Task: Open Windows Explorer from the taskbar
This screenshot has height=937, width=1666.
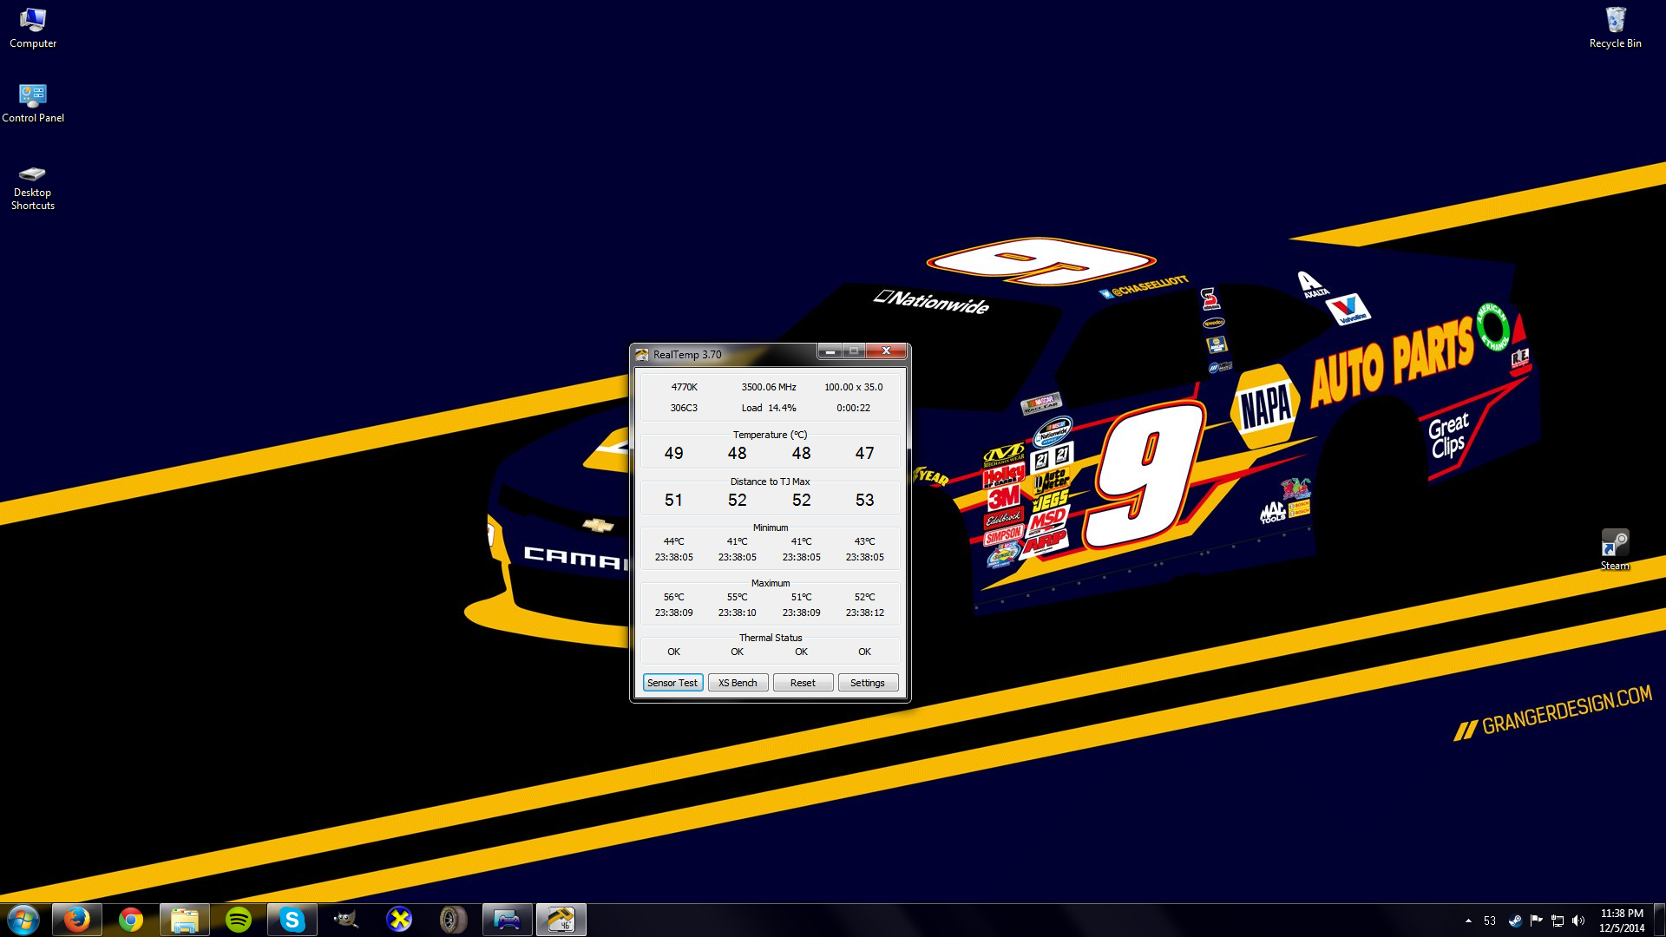Action: point(185,920)
